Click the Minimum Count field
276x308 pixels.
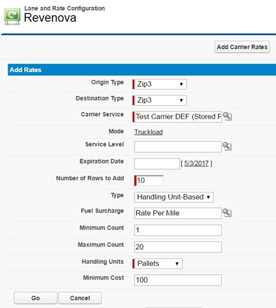[x=178, y=230]
